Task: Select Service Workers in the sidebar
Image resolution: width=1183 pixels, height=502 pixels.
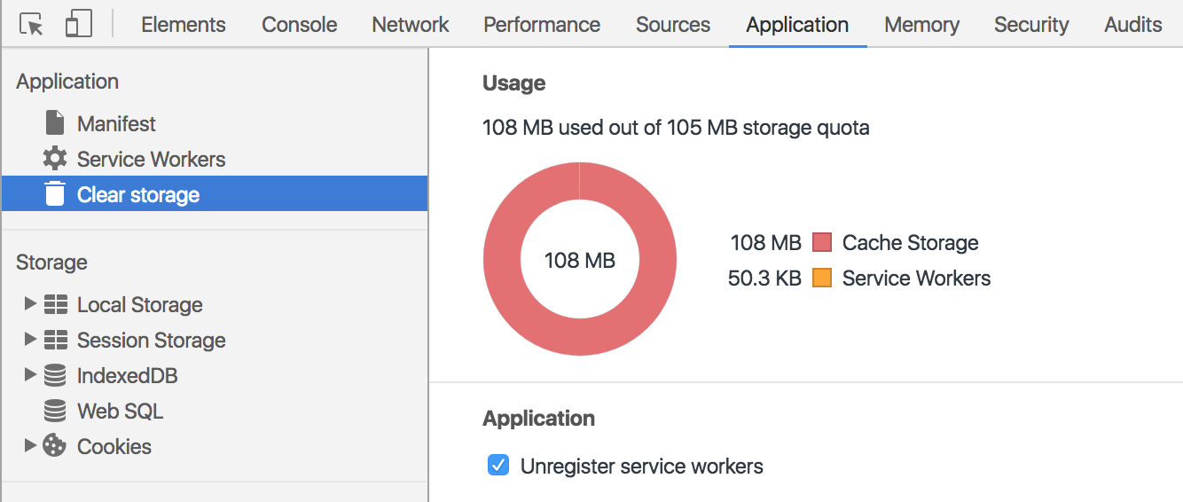Action: click(151, 159)
